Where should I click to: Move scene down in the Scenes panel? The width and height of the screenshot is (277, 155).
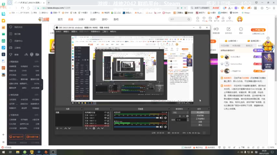(x=70, y=128)
